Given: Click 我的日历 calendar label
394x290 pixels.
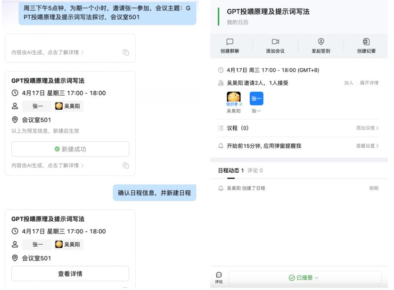Looking at the screenshot, I should tap(238, 22).
